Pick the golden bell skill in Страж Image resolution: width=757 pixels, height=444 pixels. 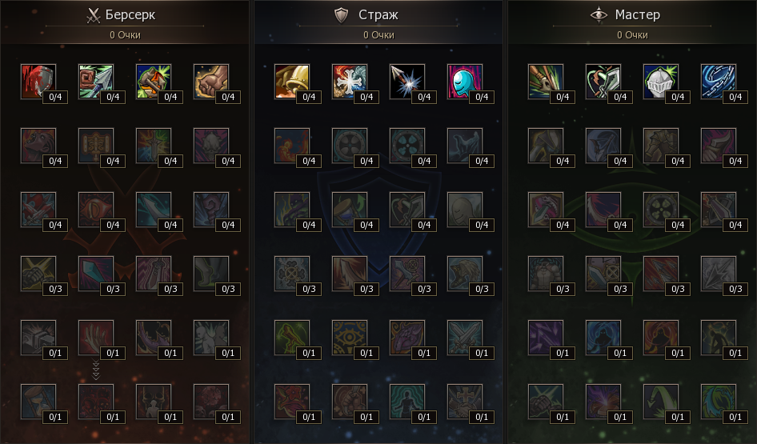(291, 82)
